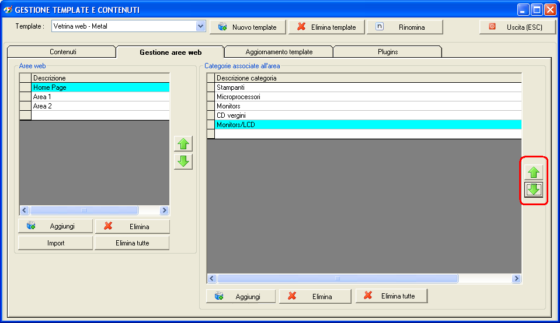
Task: Select the Area 1 row
Action: (100, 97)
